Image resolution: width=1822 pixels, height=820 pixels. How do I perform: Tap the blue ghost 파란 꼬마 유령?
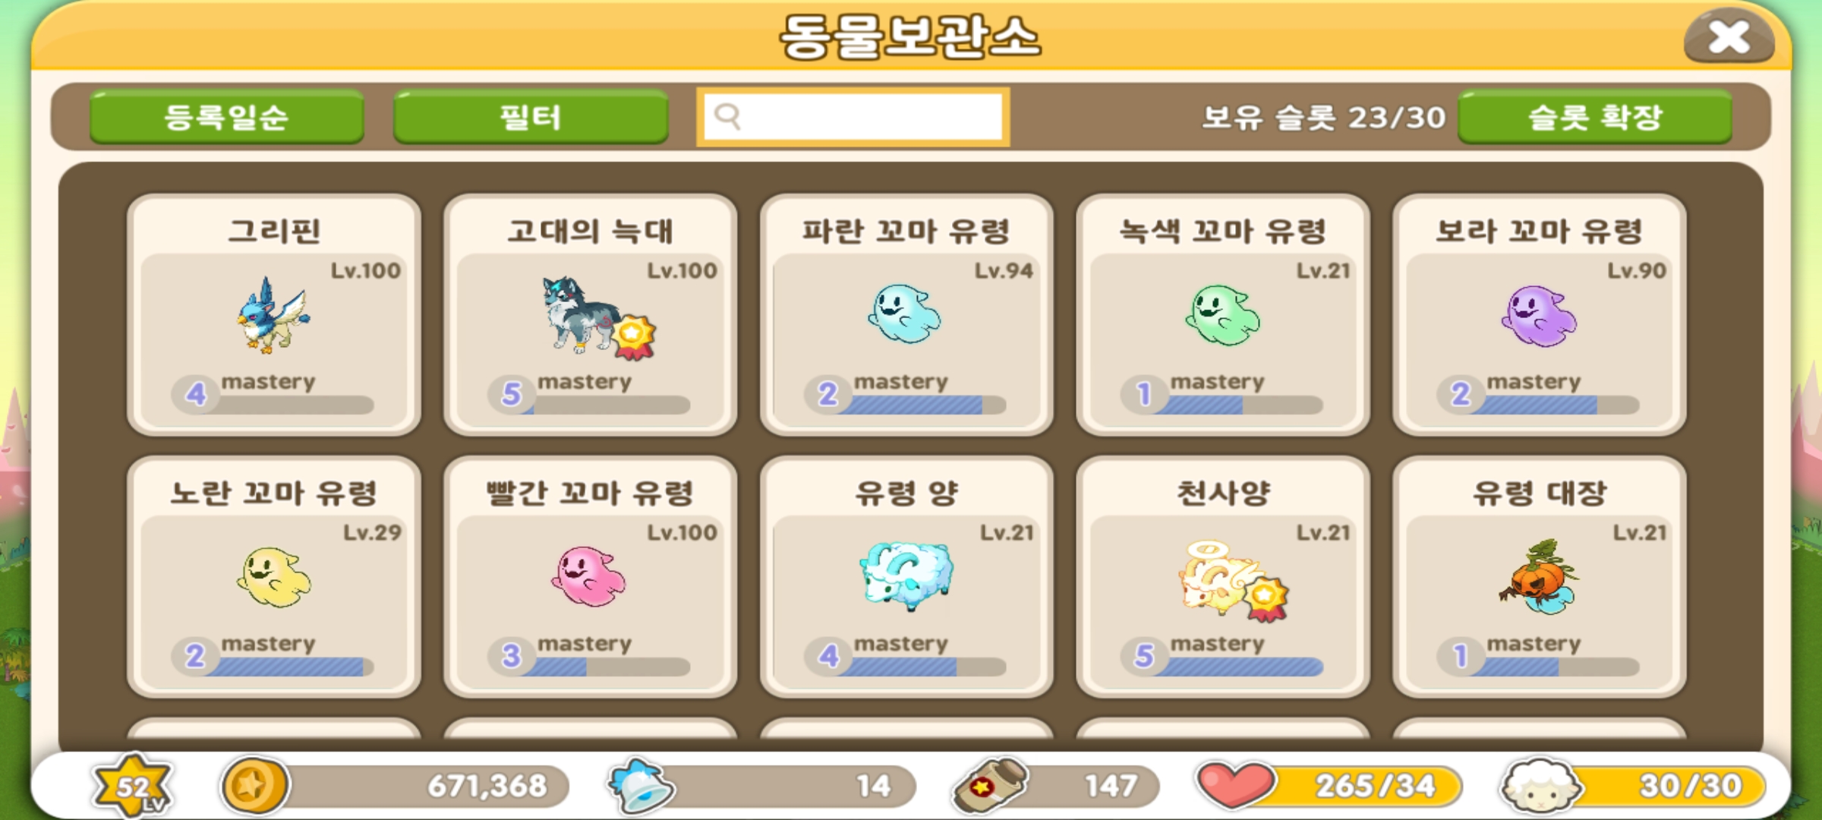pyautogui.click(x=905, y=314)
